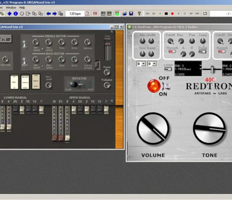Open the Window menu
The width and height of the screenshot is (232, 200).
pos(11,7)
